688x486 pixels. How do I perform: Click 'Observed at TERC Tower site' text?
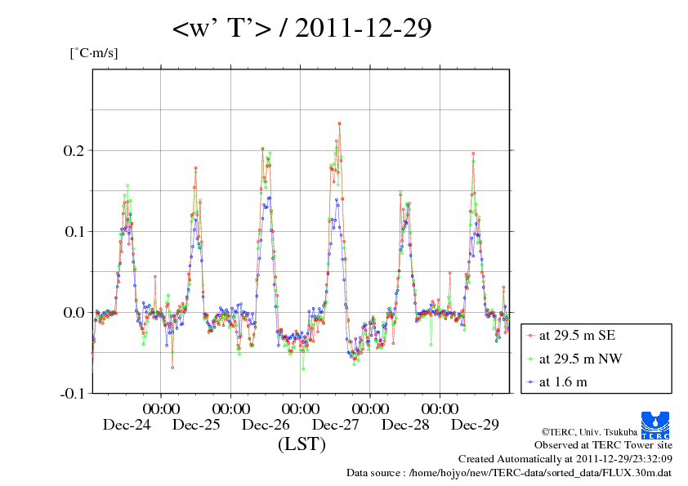[603, 445]
